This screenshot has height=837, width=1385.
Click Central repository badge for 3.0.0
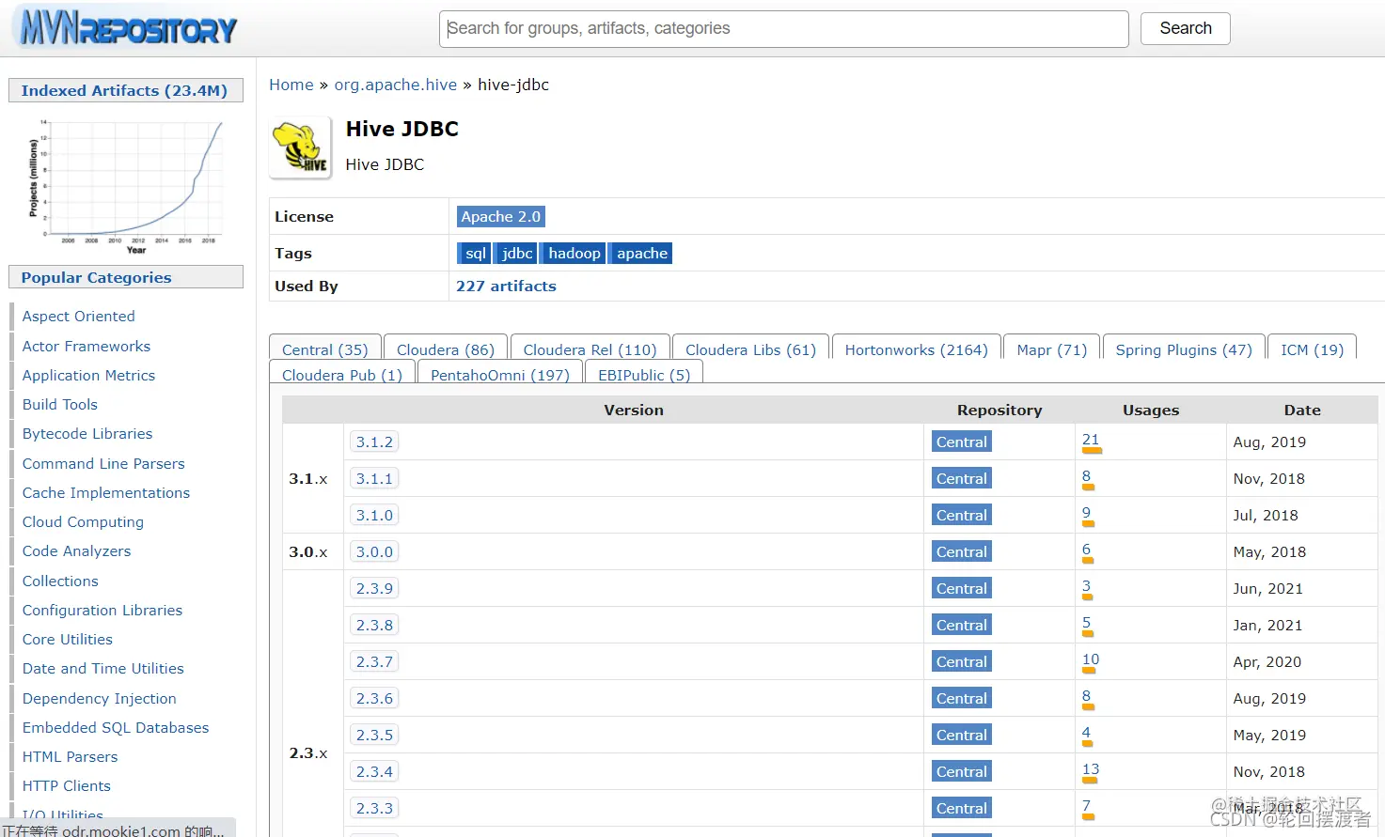(x=961, y=551)
